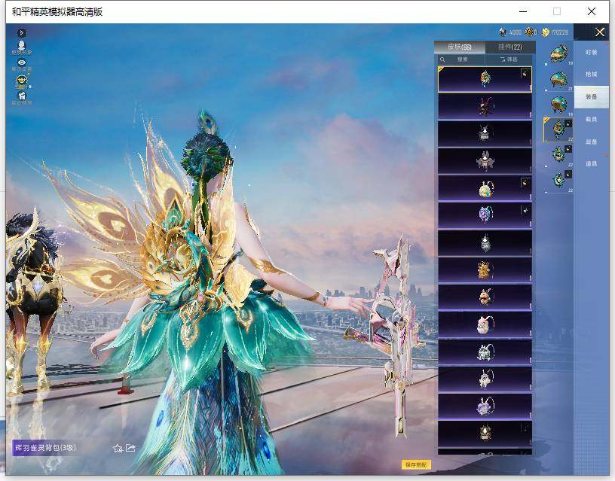
Task: Open the 枪械 firearms category
Action: [x=591, y=74]
